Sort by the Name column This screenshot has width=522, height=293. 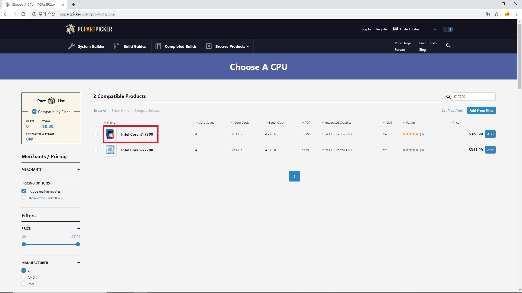[109, 123]
